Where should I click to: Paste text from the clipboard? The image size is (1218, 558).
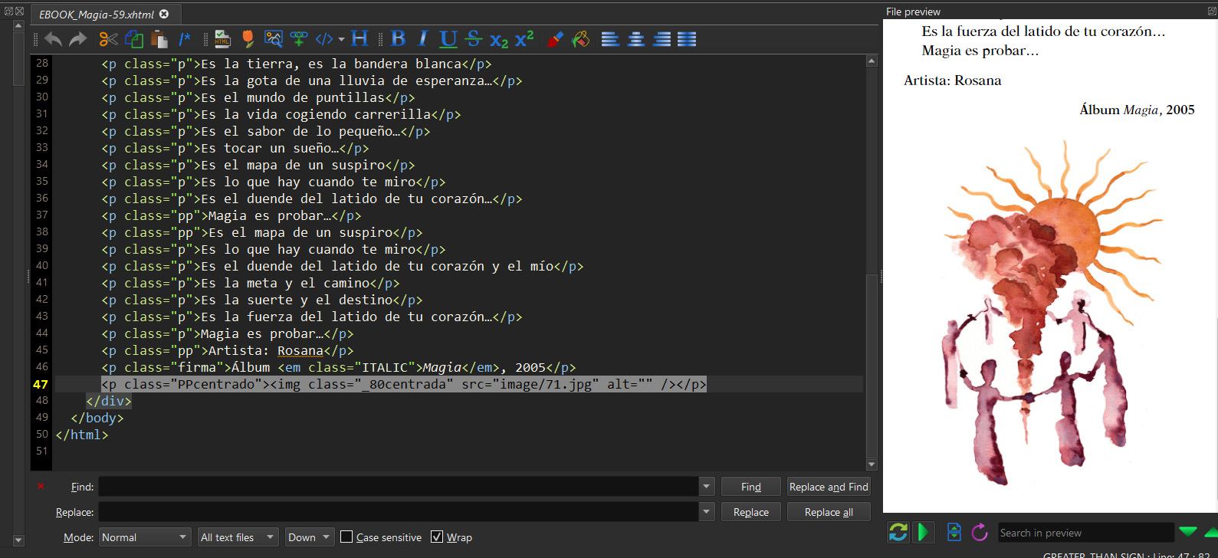(x=159, y=39)
